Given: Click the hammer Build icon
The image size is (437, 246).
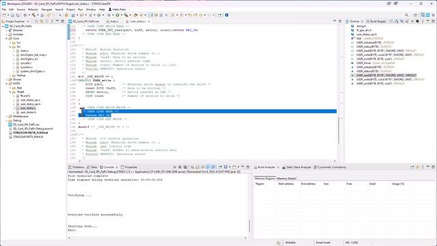Looking at the screenshot, I should coord(33,15).
